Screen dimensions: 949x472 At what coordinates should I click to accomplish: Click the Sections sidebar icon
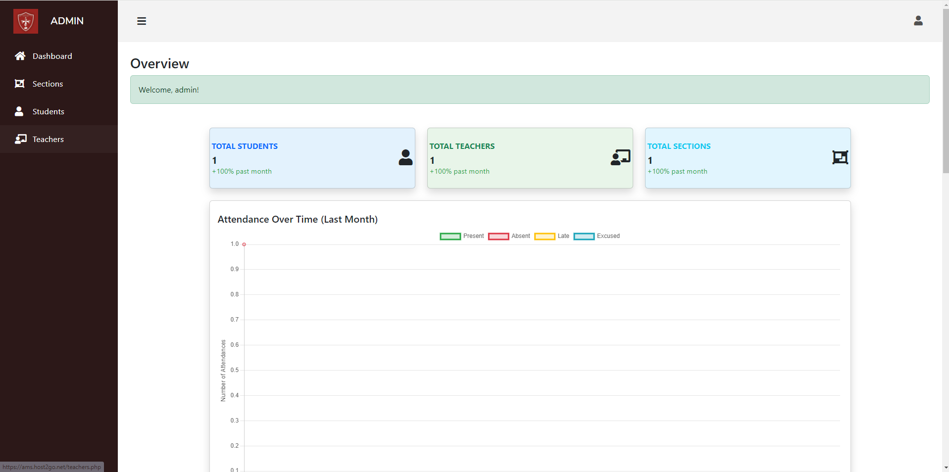20,84
